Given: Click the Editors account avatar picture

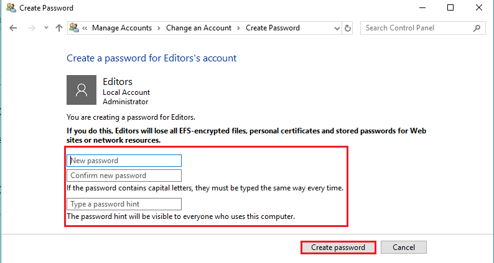Looking at the screenshot, I should 82,90.
